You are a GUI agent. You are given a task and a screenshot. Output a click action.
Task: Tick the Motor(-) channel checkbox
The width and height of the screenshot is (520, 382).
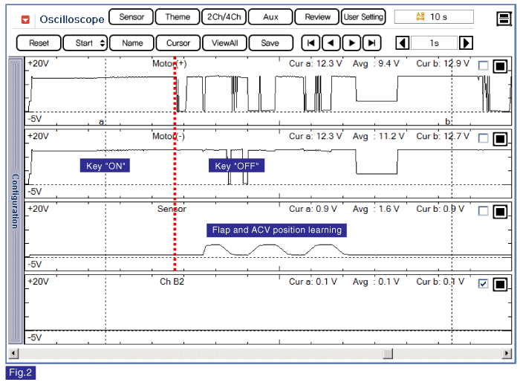[483, 138]
